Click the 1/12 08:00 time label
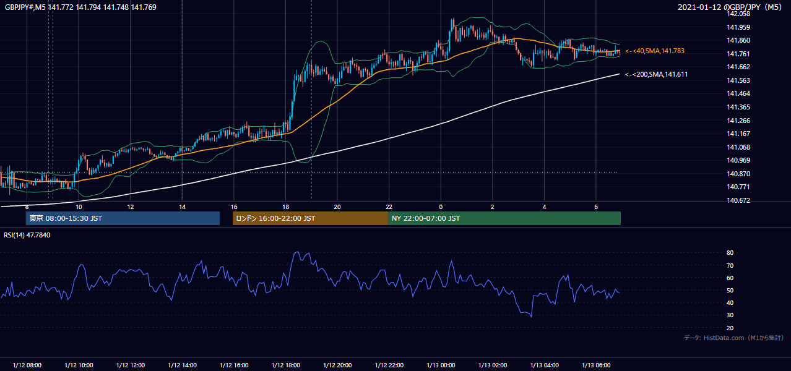 pyautogui.click(x=27, y=365)
